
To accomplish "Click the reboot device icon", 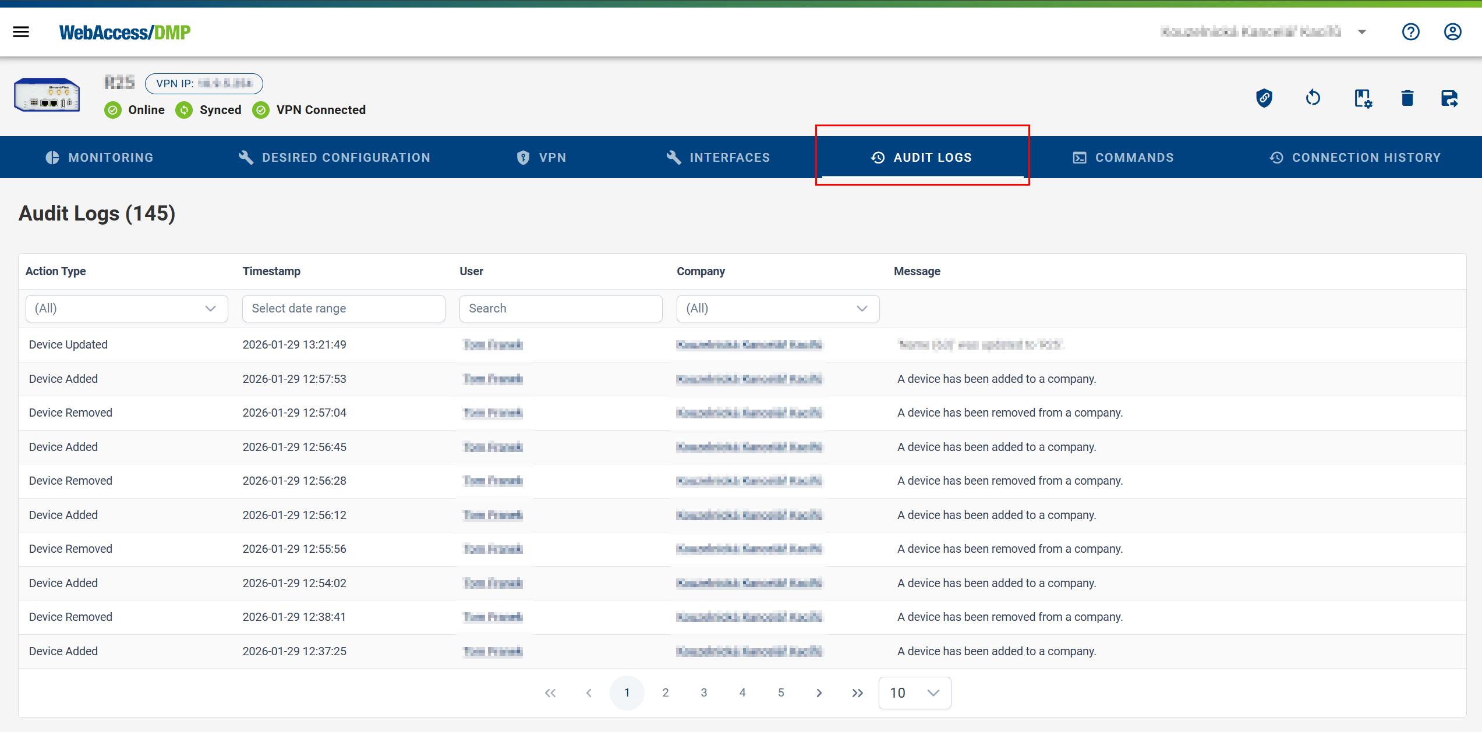I will pyautogui.click(x=1313, y=98).
